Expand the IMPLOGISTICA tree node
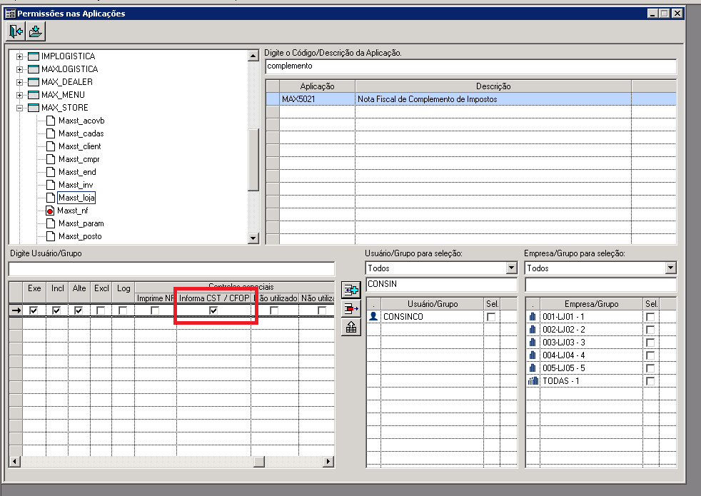Screen dimensions: 701x496 (x=19, y=57)
